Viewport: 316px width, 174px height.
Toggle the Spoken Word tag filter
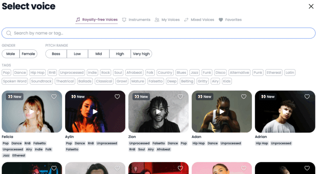pos(15,81)
